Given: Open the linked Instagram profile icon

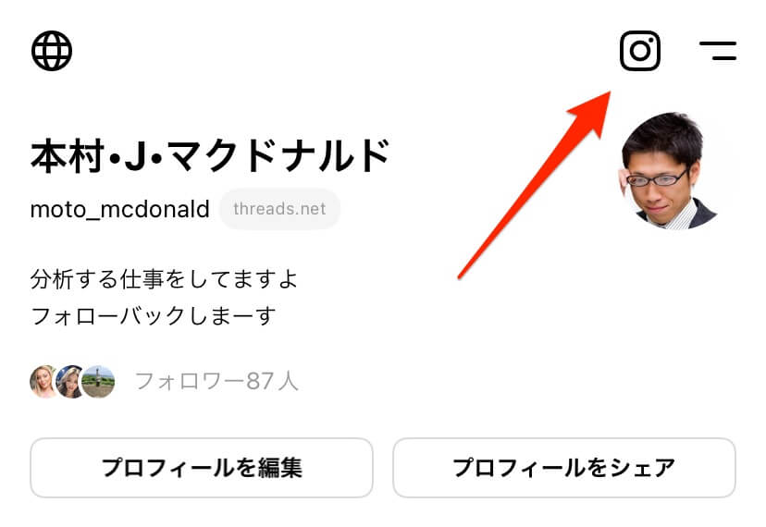Looking at the screenshot, I should 640,51.
